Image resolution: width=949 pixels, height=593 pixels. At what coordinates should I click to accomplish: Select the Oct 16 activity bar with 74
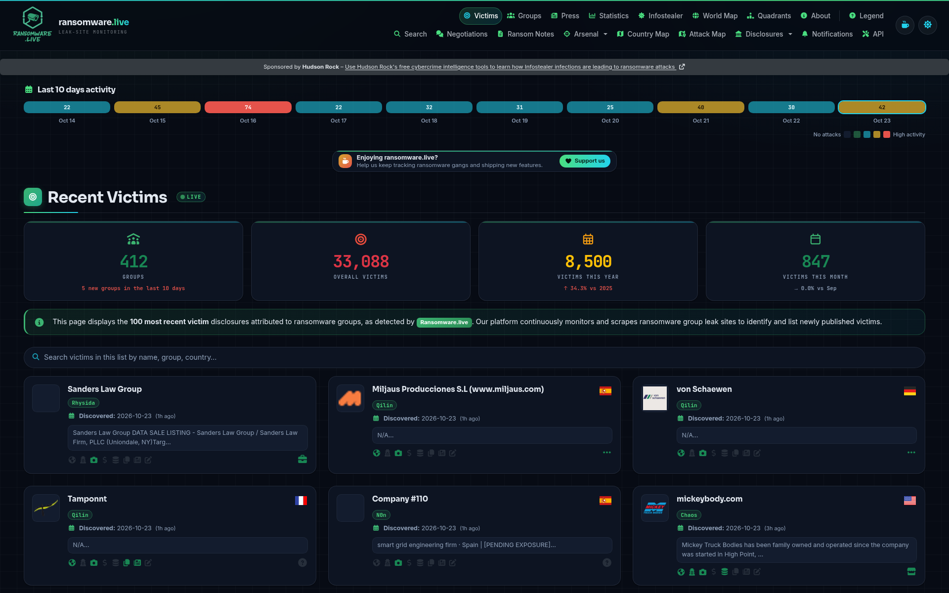[248, 107]
